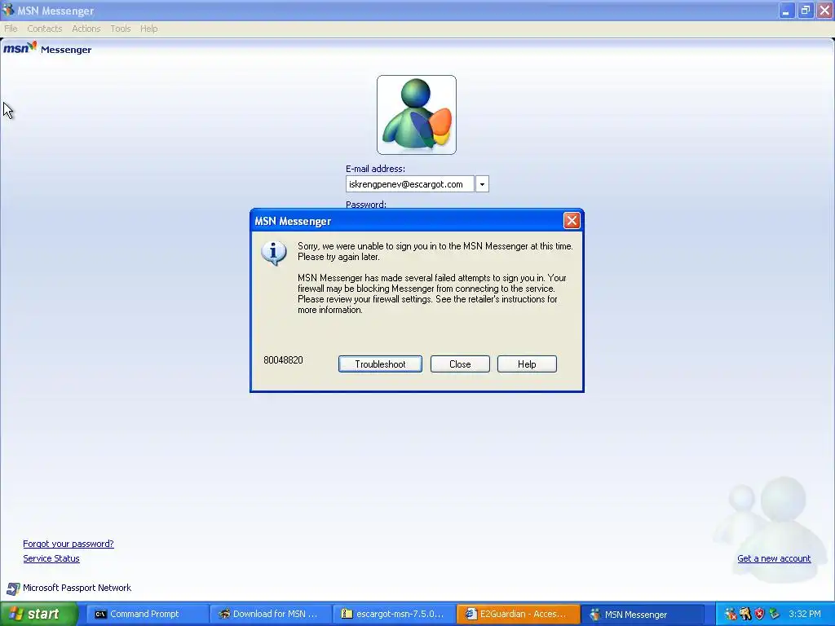Click Safely Remove Hardware tray icon
Image resolution: width=835 pixels, height=626 pixels.
click(x=775, y=615)
